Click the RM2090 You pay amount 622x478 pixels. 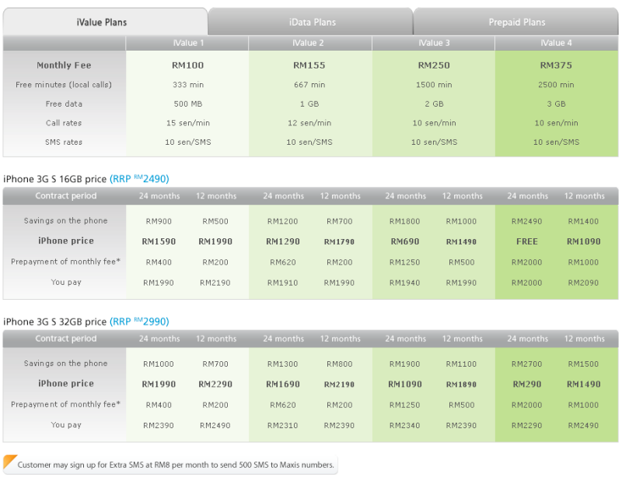pos(583,283)
